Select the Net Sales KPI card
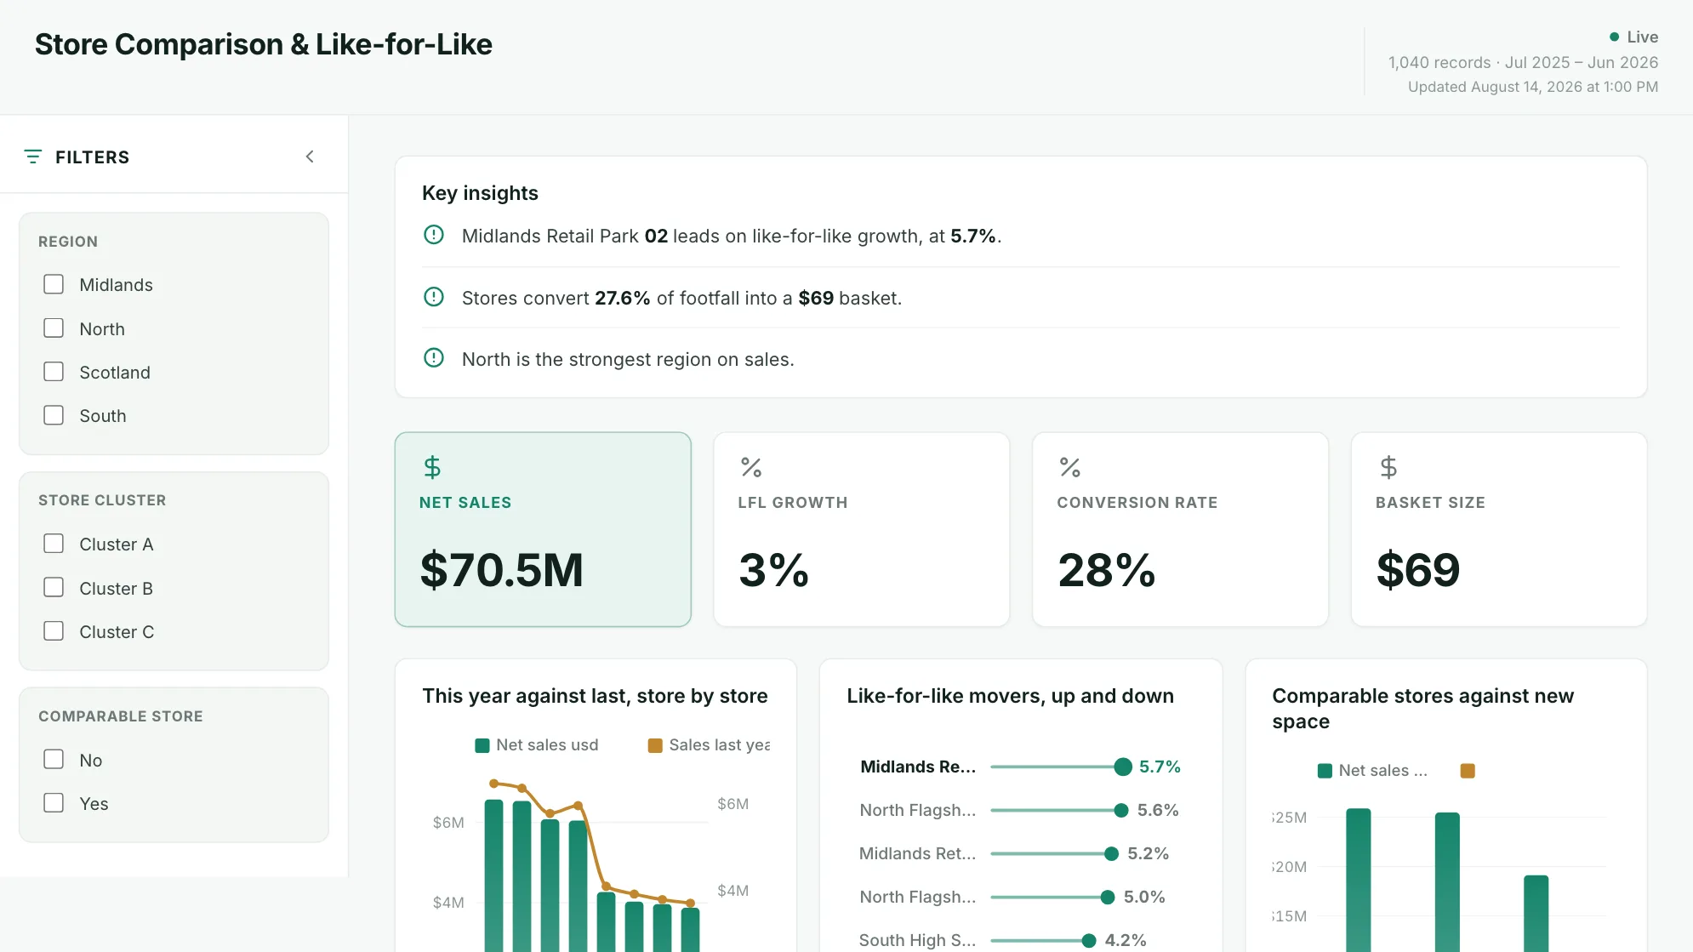Screen dimensions: 1693x952 [x=543, y=529]
